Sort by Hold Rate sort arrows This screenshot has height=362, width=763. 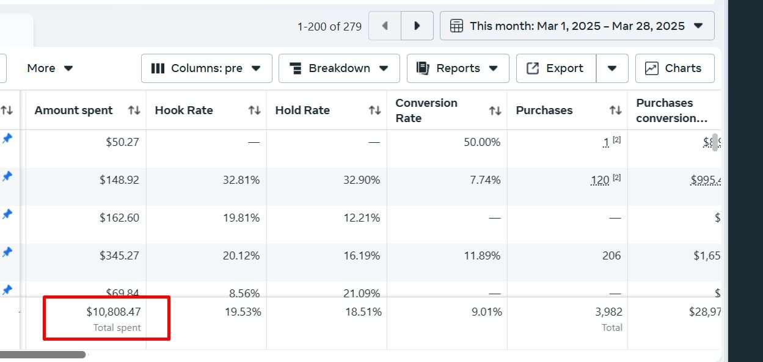[x=374, y=110]
